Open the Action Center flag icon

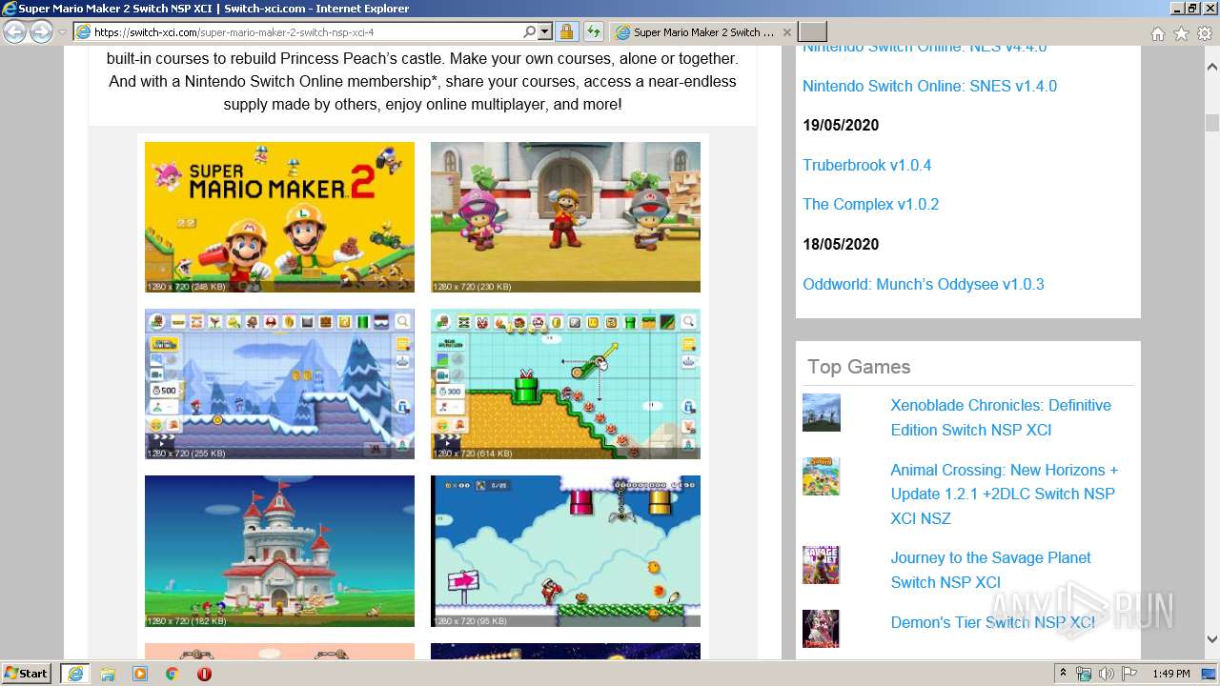[1129, 674]
